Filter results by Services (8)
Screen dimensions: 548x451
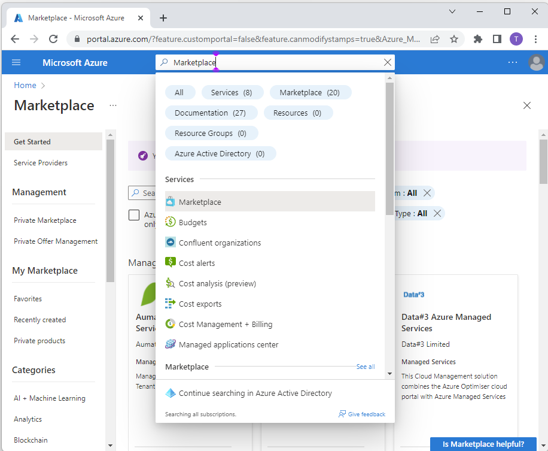pos(232,92)
